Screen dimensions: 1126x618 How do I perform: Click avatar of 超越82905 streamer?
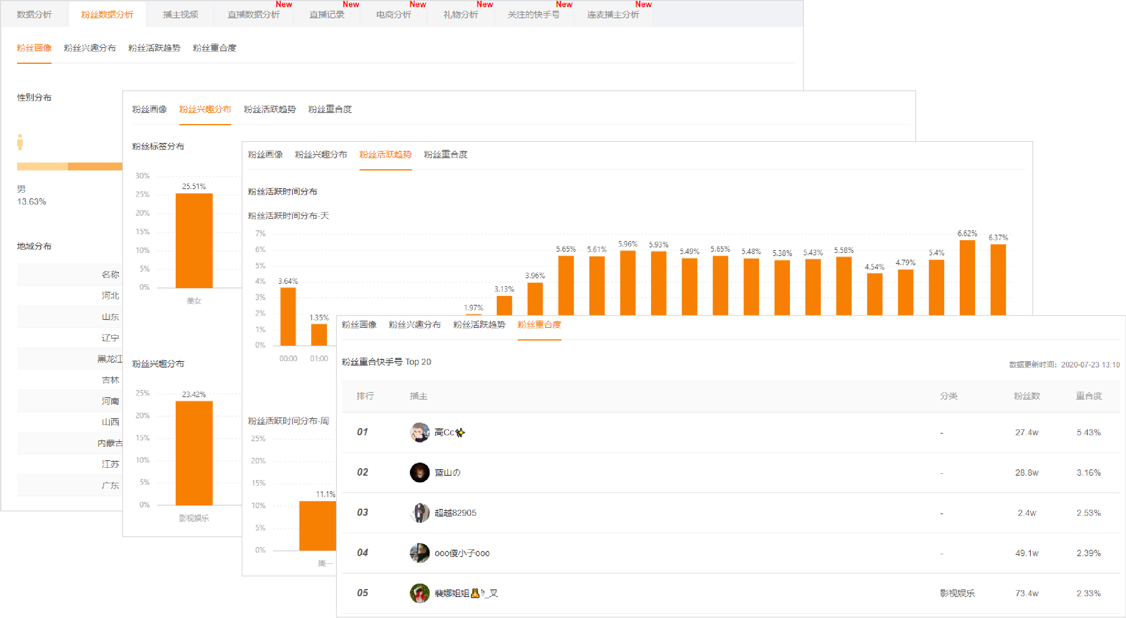419,512
